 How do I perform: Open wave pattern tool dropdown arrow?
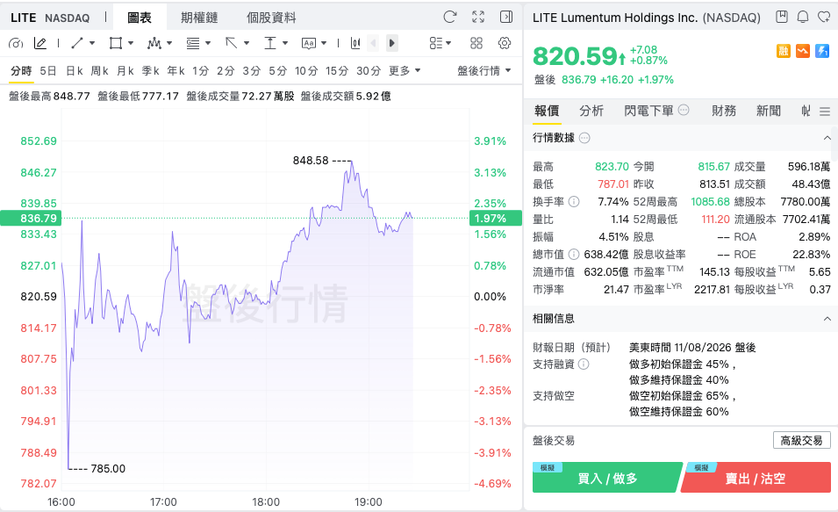click(169, 43)
